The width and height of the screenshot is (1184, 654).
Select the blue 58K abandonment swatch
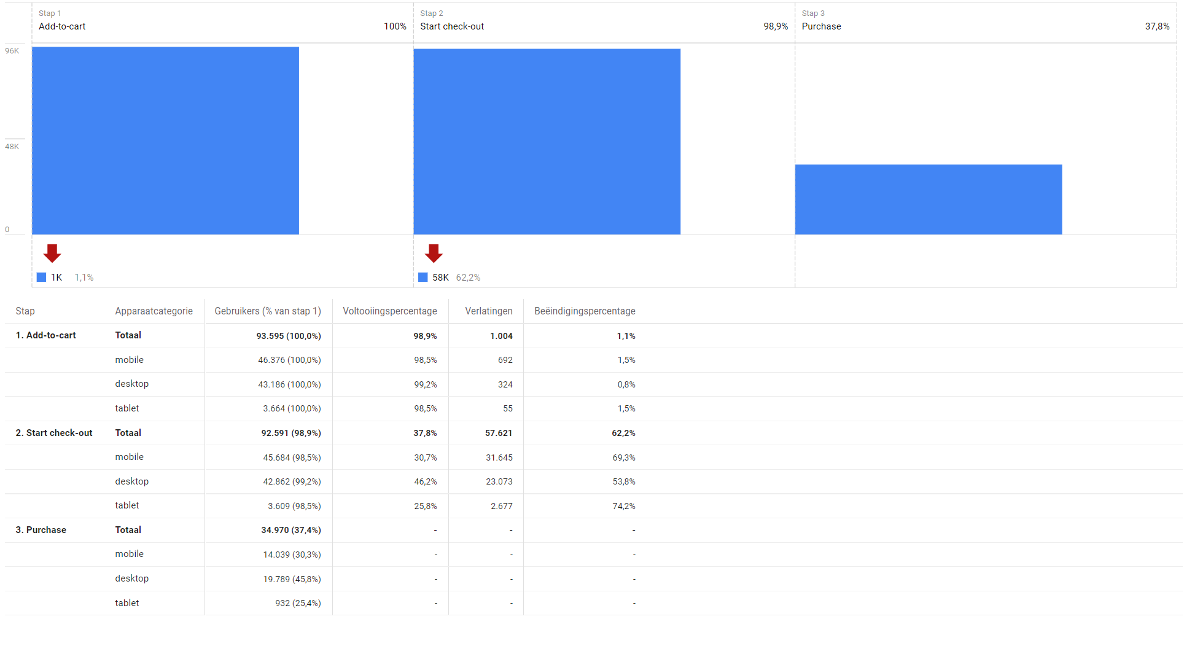[x=423, y=278]
